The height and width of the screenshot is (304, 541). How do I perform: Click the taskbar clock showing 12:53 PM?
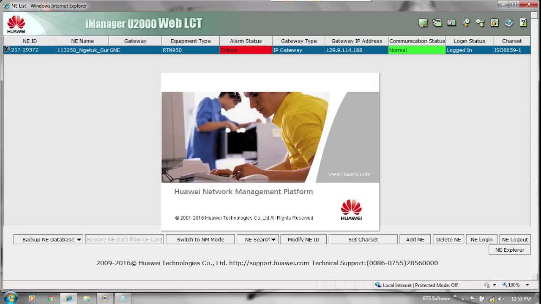(x=521, y=299)
